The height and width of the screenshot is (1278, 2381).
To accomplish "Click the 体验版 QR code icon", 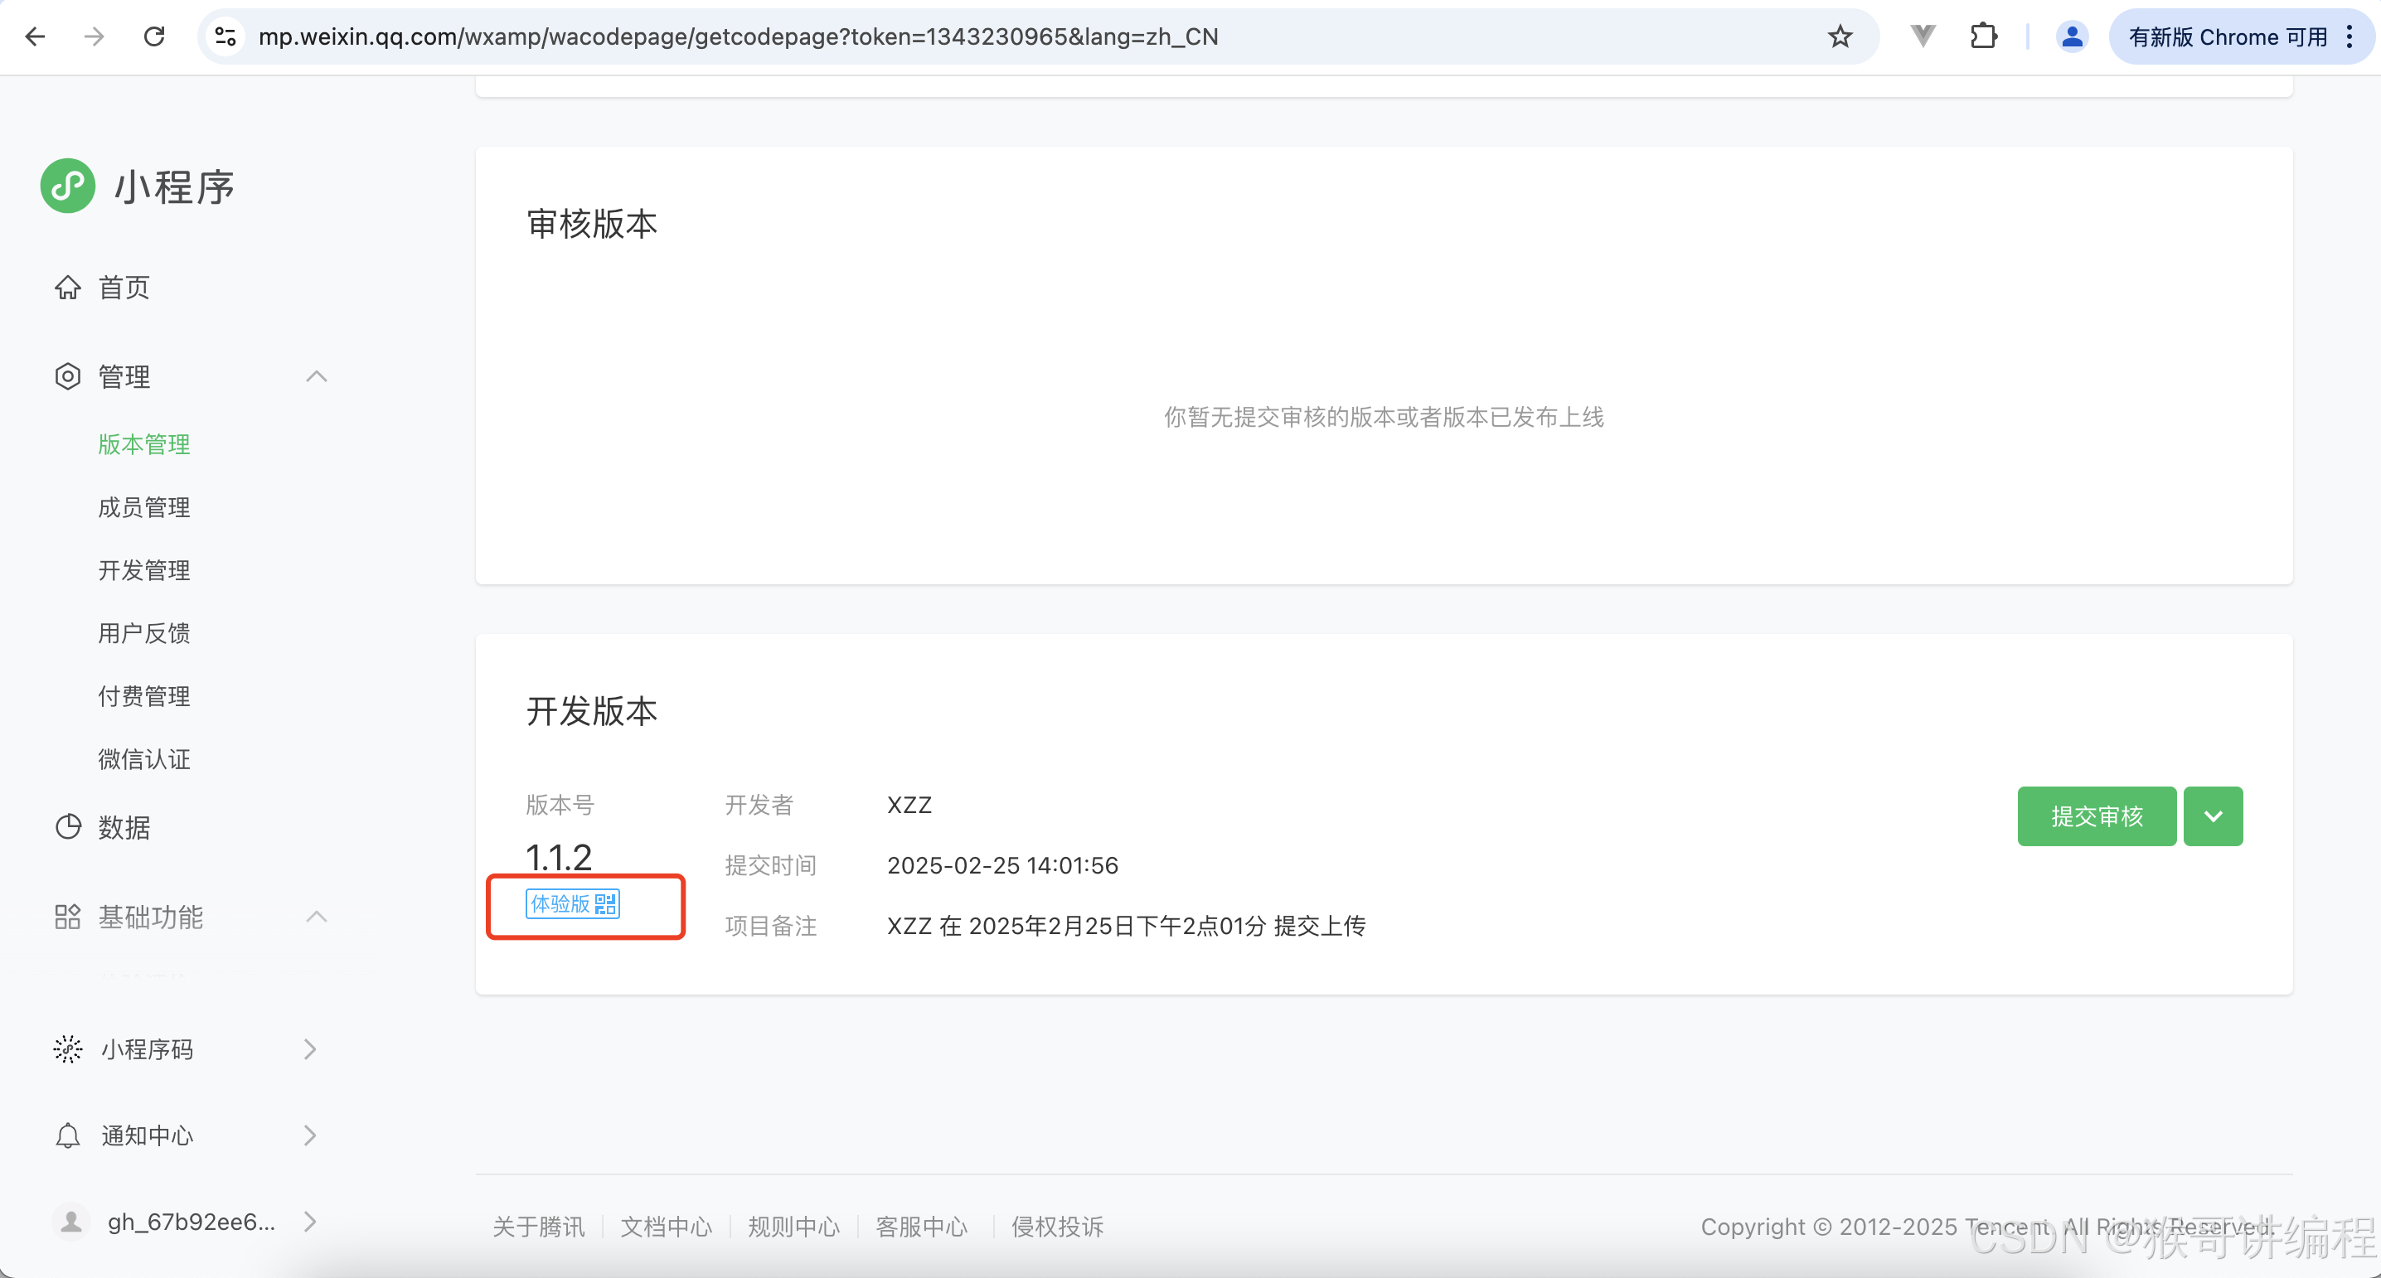I will (605, 903).
